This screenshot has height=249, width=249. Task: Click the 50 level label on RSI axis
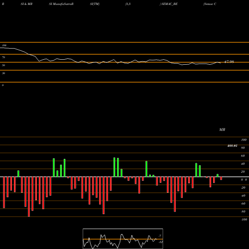[3, 65]
